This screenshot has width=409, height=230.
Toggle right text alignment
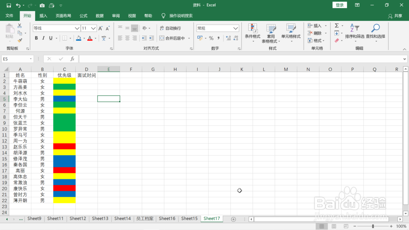pos(135,38)
